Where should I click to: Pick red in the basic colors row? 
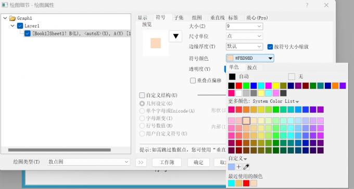coord(238,86)
